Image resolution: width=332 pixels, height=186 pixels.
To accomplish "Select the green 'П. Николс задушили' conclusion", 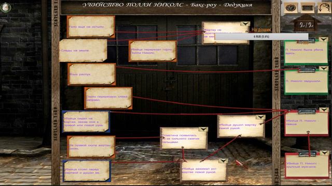I will 307,82.
